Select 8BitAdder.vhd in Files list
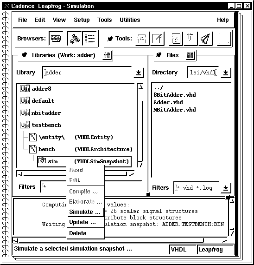254x265 pixels. click(175, 95)
